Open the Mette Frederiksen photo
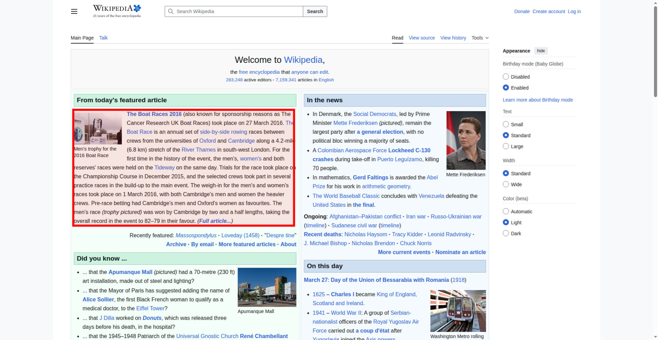 [x=466, y=140]
